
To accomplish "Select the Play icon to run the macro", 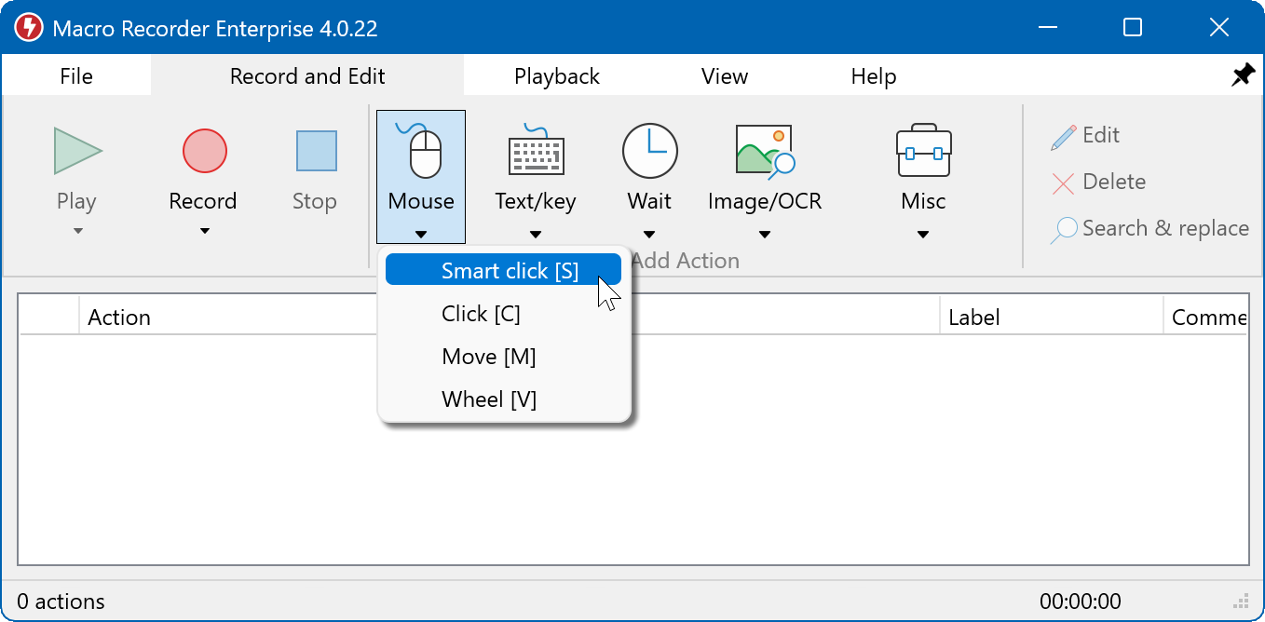I will click(x=76, y=151).
